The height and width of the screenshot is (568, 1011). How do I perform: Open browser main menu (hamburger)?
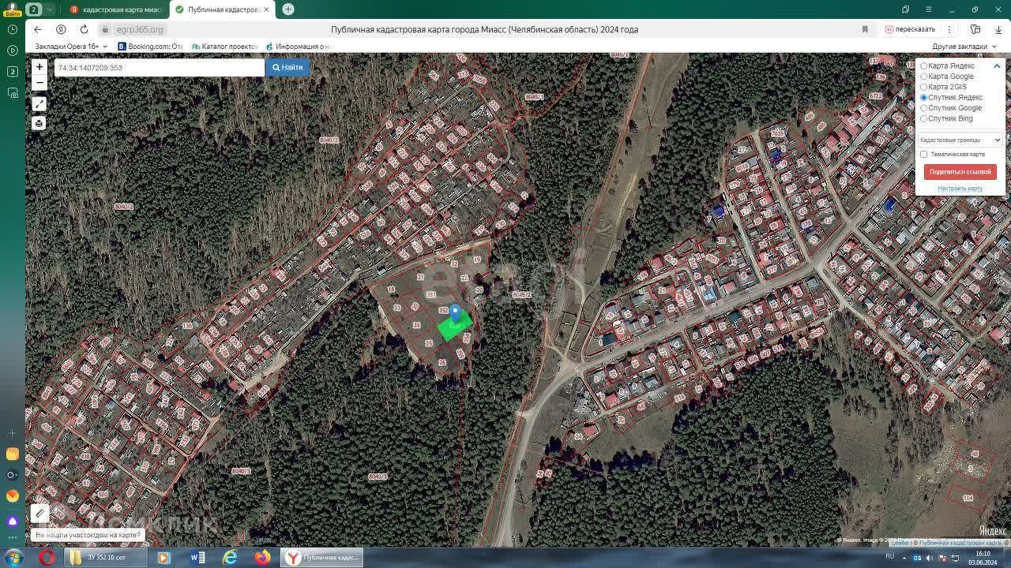[929, 9]
